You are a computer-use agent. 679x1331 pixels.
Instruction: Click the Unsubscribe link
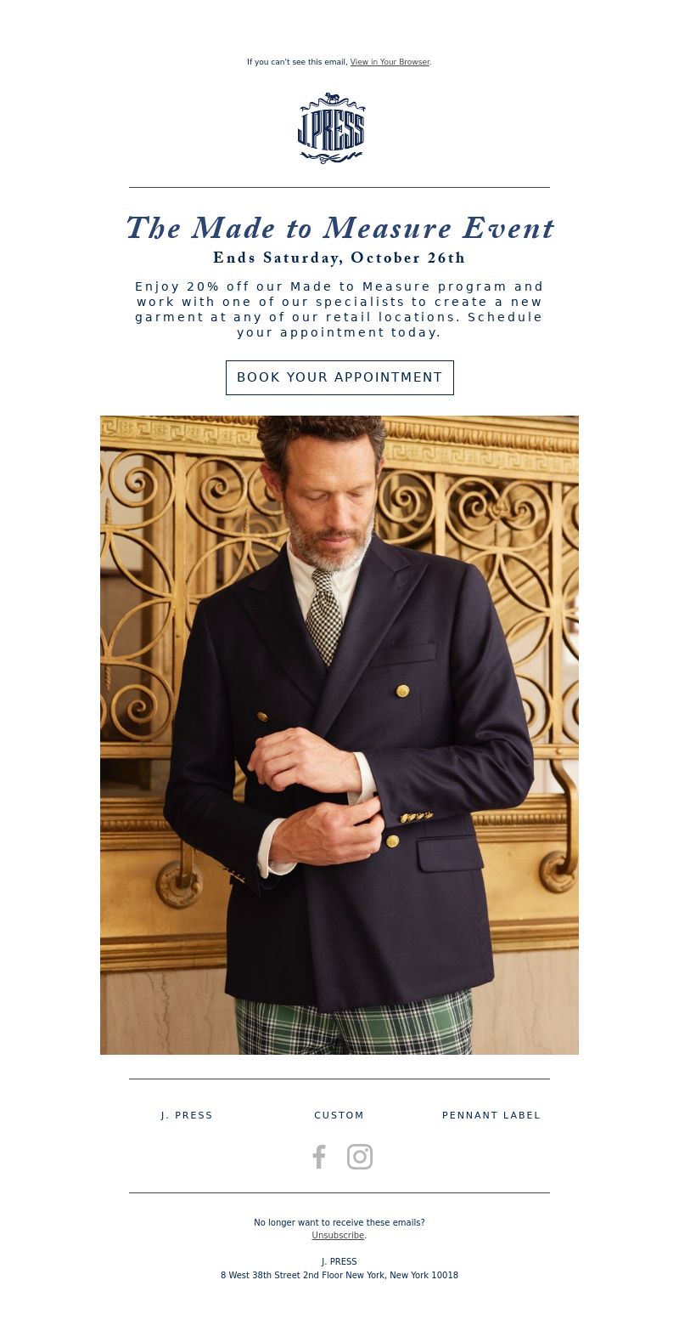coord(338,1235)
